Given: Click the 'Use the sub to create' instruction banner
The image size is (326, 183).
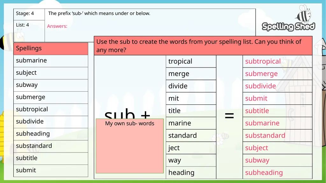Looking at the screenshot, I should [x=203, y=46].
